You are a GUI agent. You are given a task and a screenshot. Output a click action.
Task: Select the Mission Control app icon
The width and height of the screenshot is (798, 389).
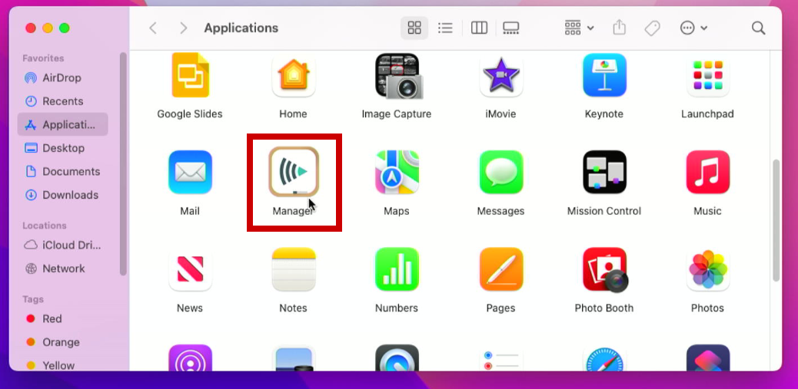tap(604, 172)
